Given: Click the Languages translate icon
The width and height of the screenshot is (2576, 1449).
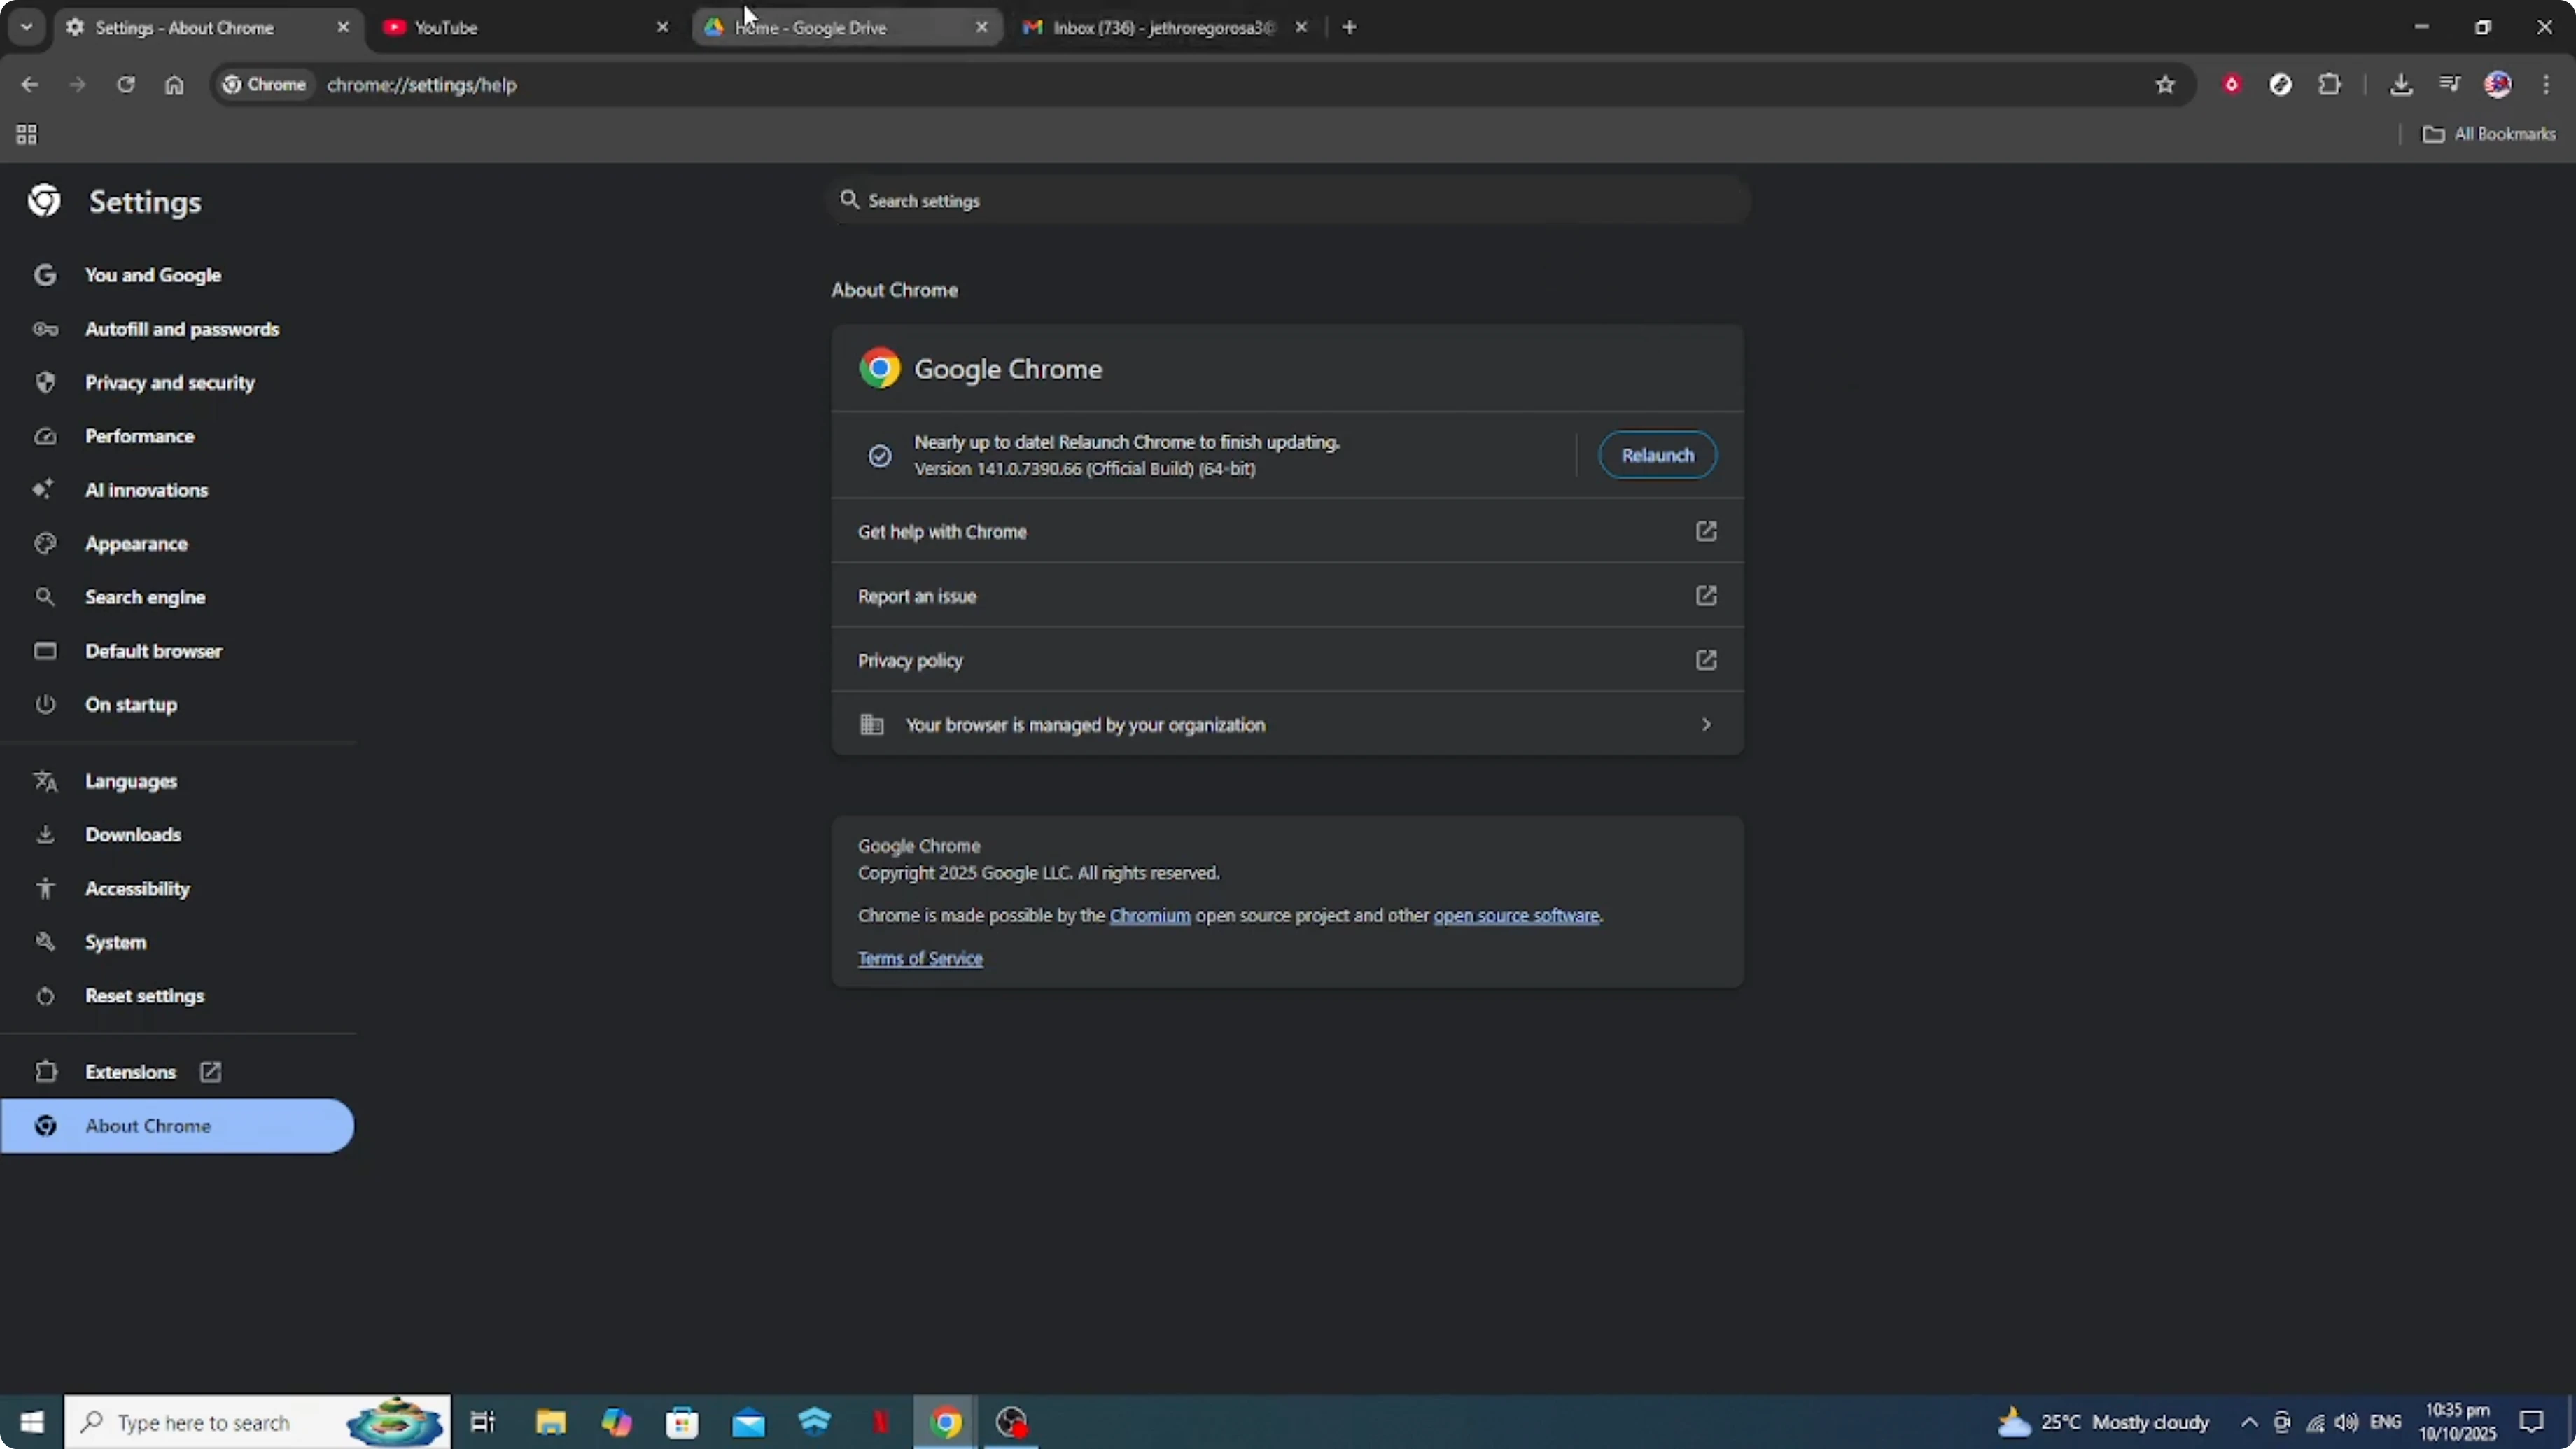Looking at the screenshot, I should [45, 781].
